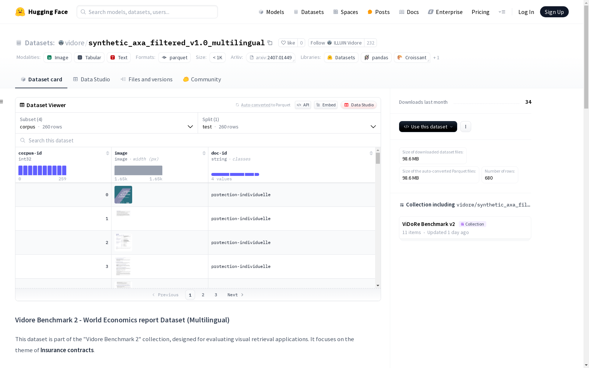Open the vidore organization link in title

(75, 43)
